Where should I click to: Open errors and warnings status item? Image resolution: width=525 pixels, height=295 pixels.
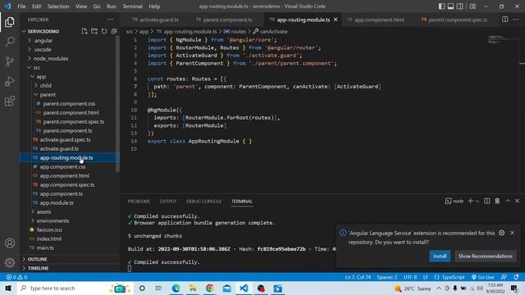pos(16,277)
